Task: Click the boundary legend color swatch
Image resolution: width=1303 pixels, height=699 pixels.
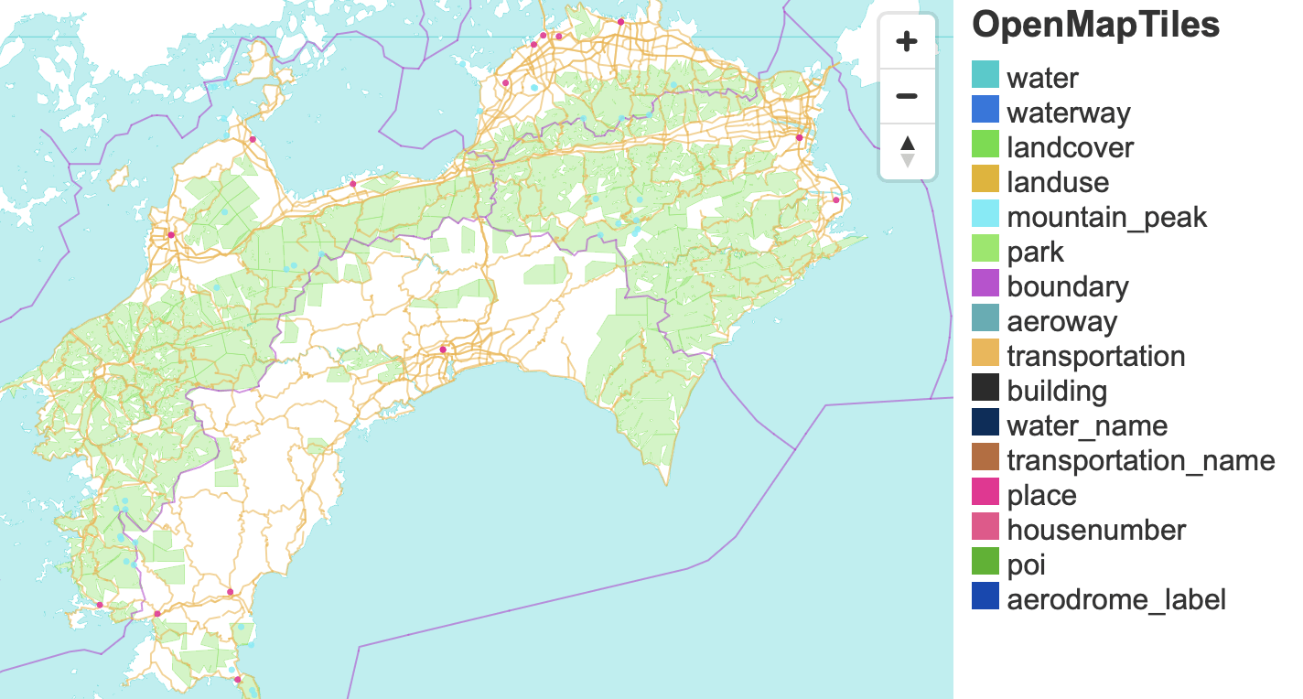Action: (985, 284)
